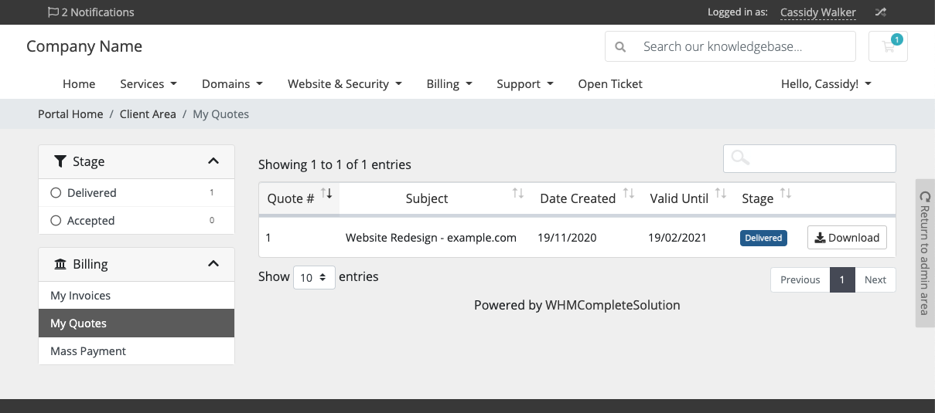935x413 pixels.
Task: Sort by Stage column arrows
Action: [786, 193]
